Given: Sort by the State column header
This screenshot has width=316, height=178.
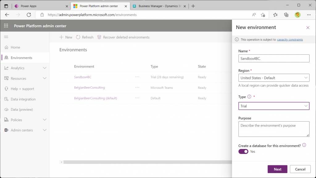Looking at the screenshot, I should click(x=202, y=66).
